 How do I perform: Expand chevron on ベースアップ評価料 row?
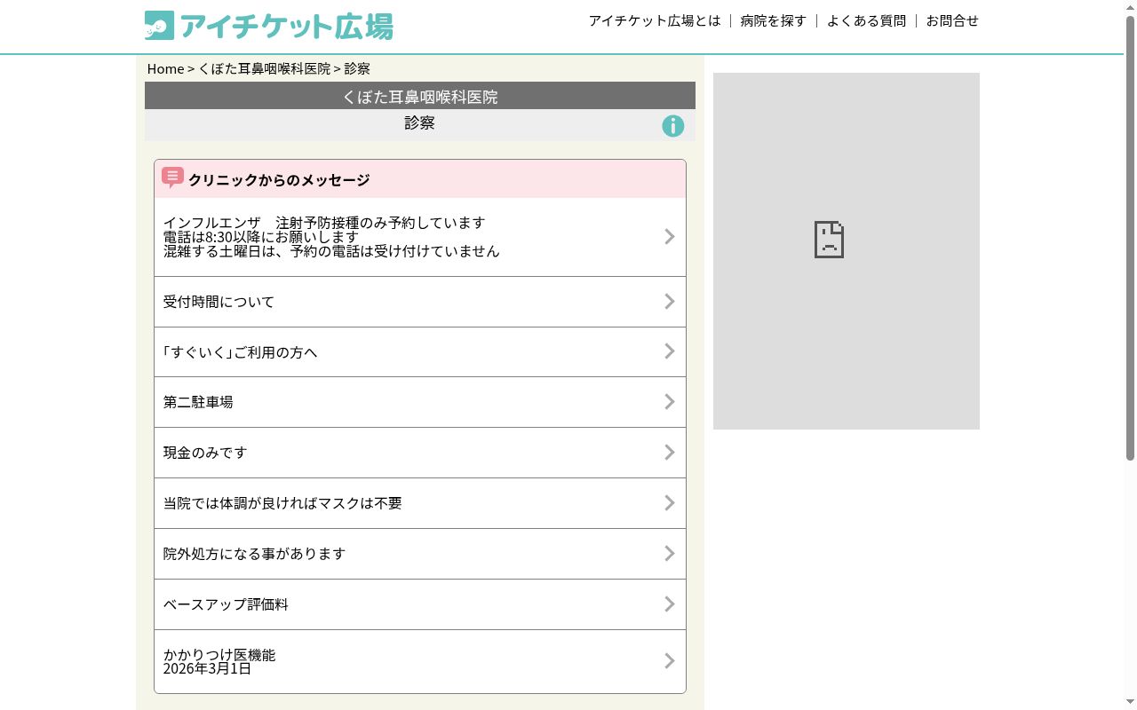click(670, 604)
